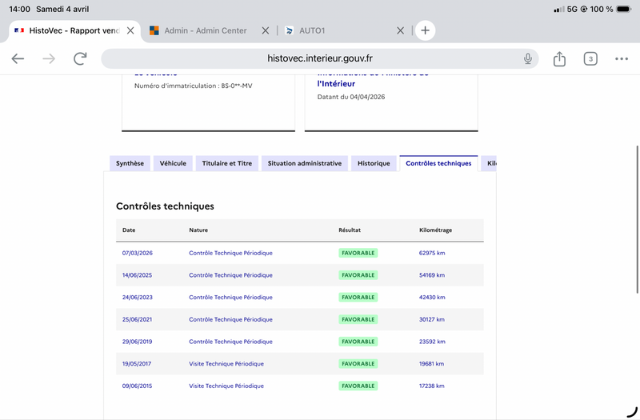
Task: Open a new tab with plus button
Action: (x=425, y=30)
